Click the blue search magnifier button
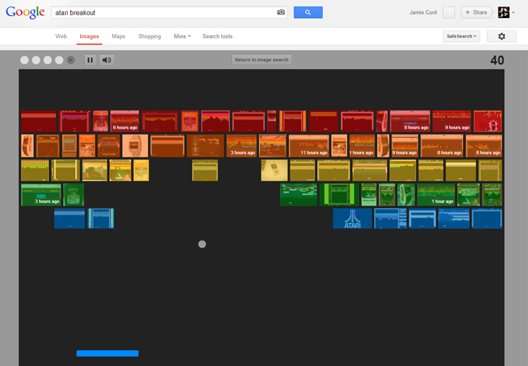 [x=308, y=12]
